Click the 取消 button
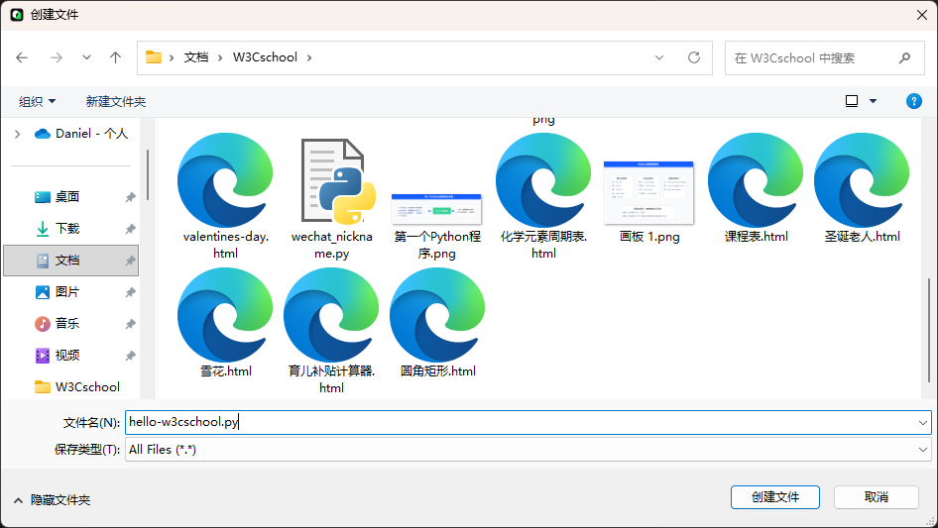The width and height of the screenshot is (938, 528). [877, 497]
